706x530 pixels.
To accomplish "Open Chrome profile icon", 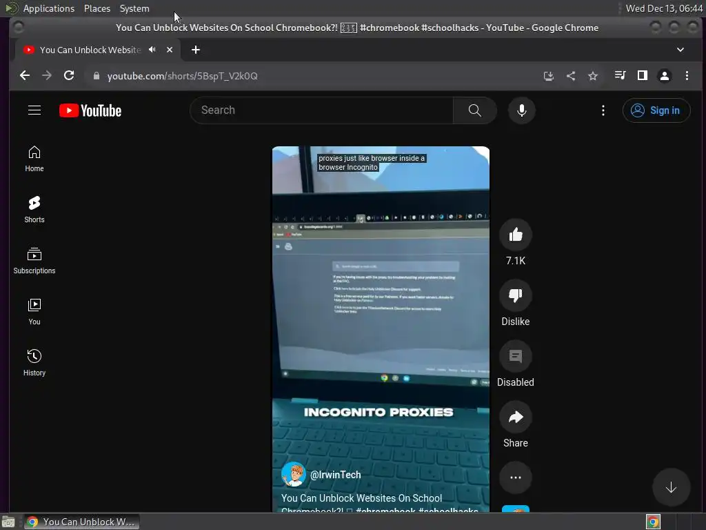I will (664, 76).
